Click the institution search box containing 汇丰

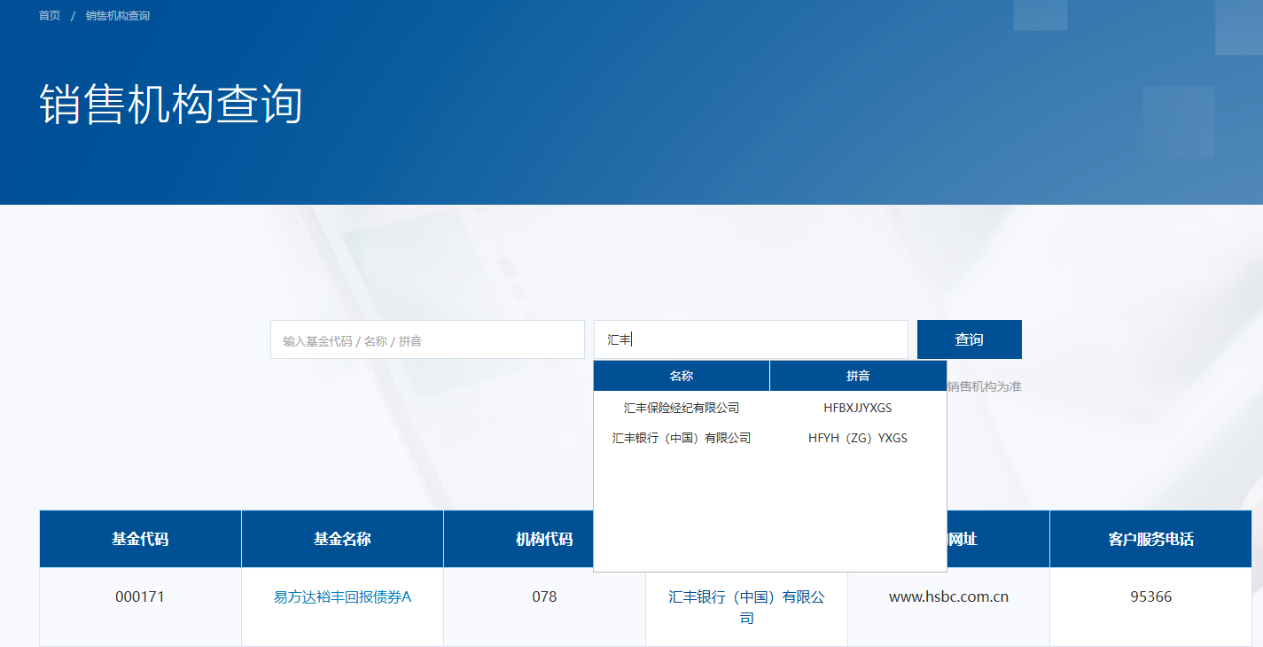click(x=751, y=339)
